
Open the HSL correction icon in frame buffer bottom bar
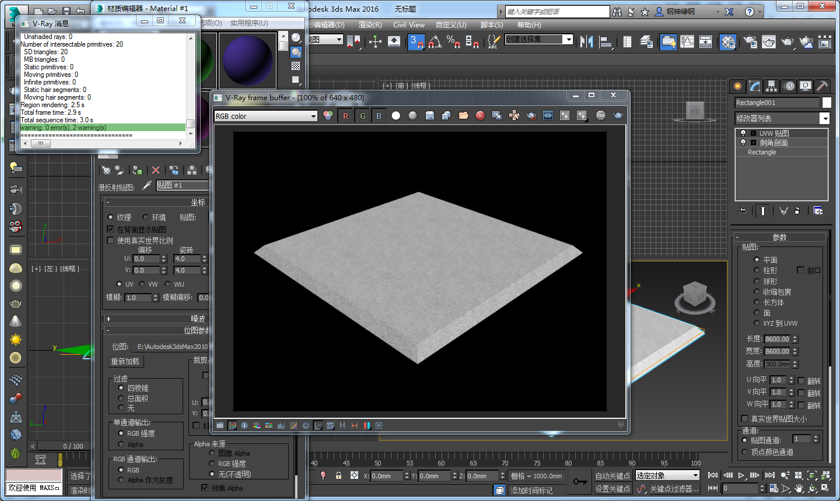point(257,425)
